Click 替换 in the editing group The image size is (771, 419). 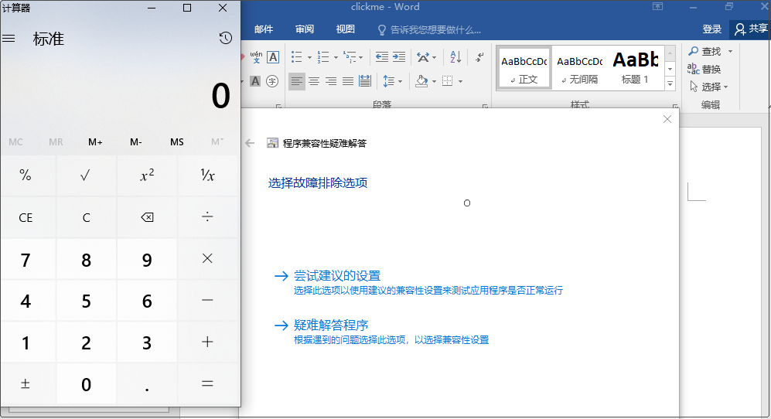point(704,69)
